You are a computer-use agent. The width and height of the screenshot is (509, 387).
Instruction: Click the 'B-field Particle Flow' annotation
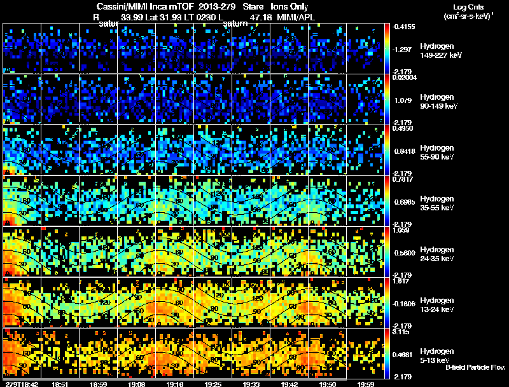click(x=475, y=367)
